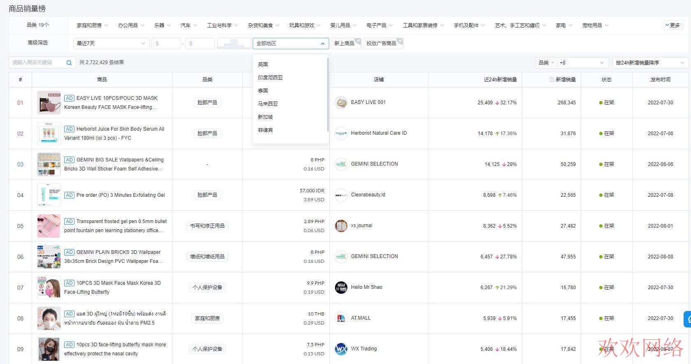Select 新加坡 from region list
The width and height of the screenshot is (691, 364).
290,117
